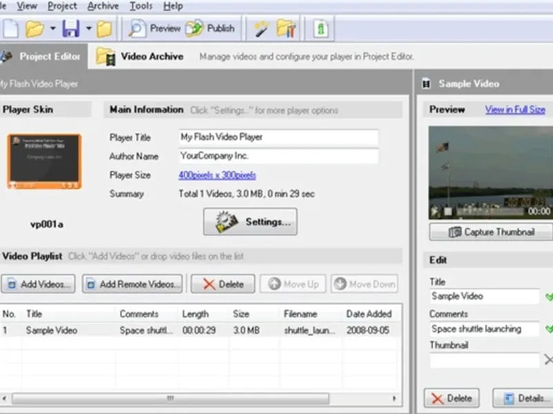
Task: Click the playlist horizontal scrollbar thumb
Action: [171, 399]
